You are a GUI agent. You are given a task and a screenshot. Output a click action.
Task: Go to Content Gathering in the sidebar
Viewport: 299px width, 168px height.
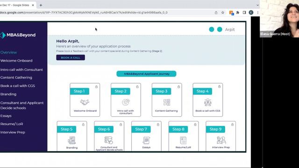(16, 77)
